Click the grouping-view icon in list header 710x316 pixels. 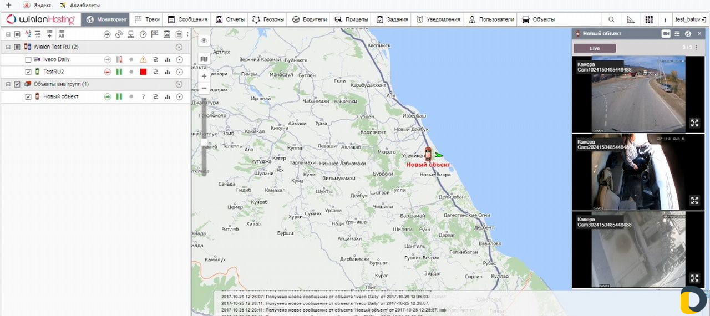tap(38, 34)
